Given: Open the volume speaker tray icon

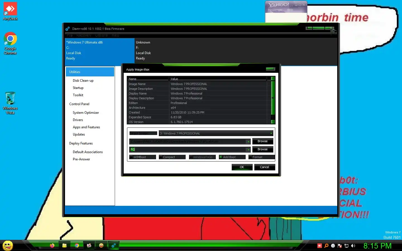Looking at the screenshot, I should 353,246.
